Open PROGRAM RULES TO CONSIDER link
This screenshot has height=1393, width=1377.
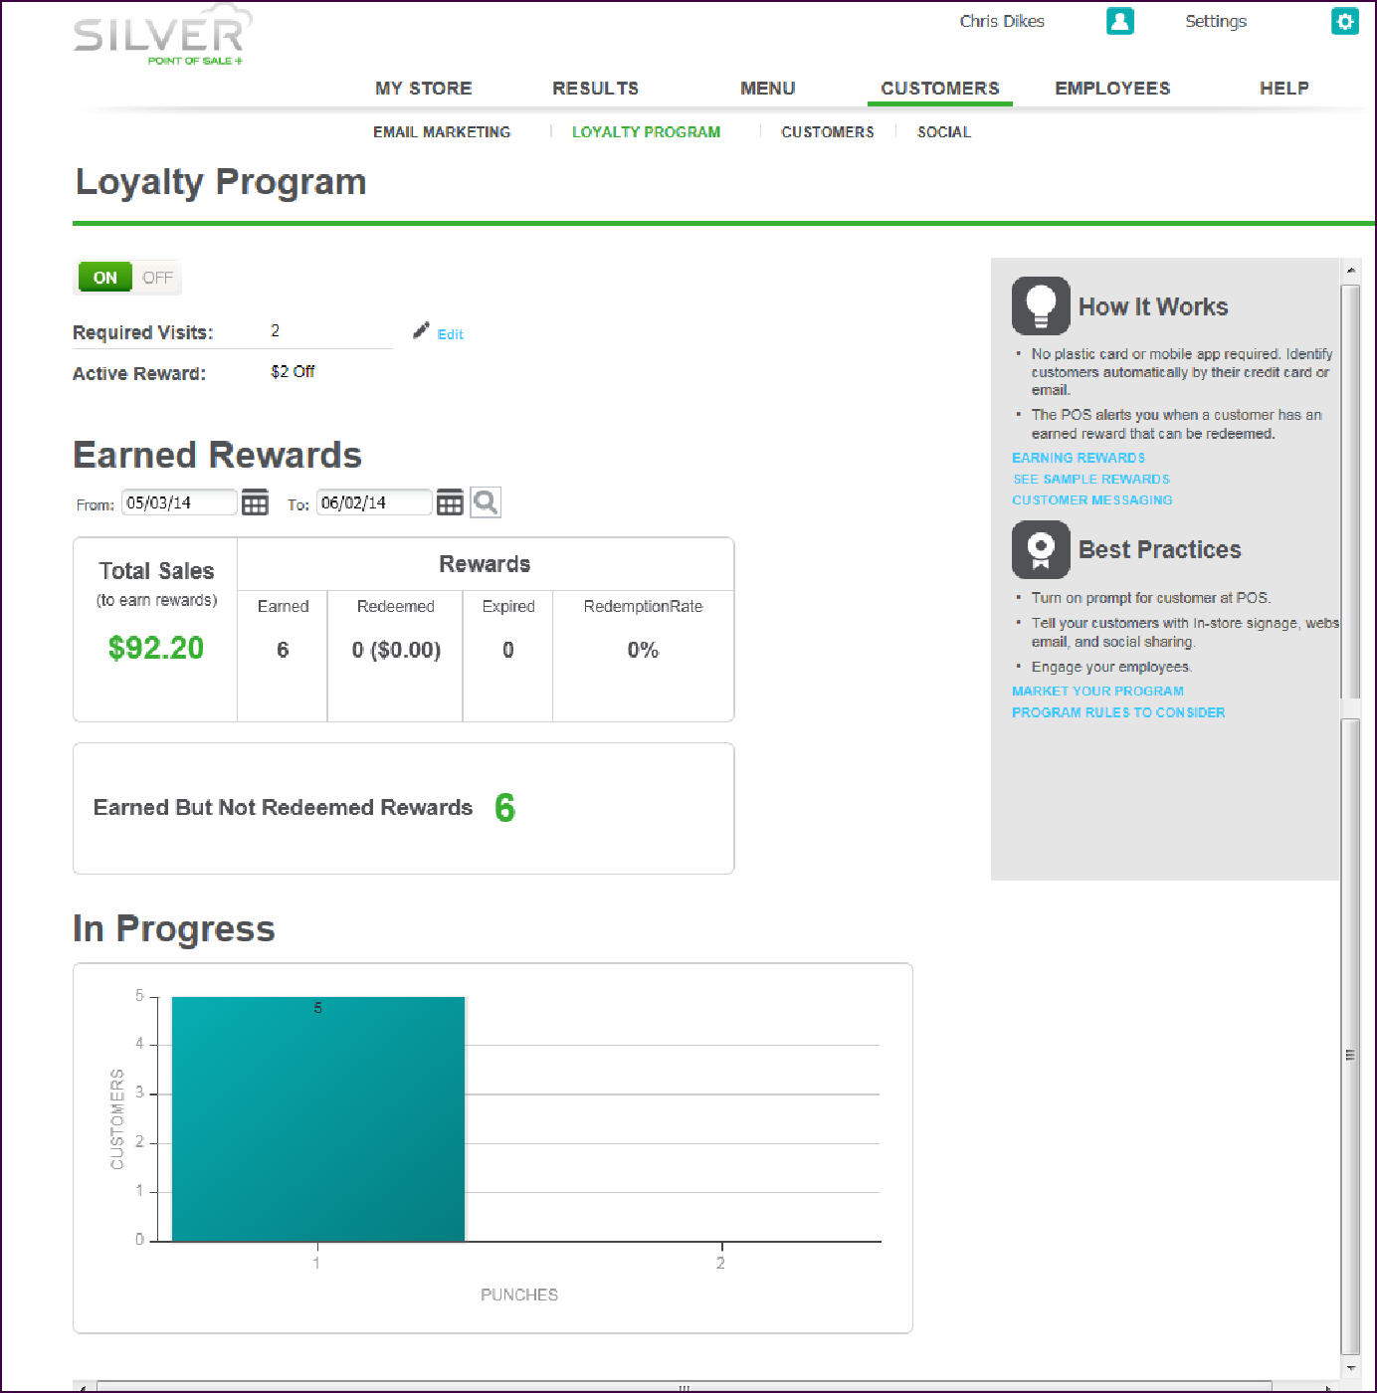point(1118,712)
